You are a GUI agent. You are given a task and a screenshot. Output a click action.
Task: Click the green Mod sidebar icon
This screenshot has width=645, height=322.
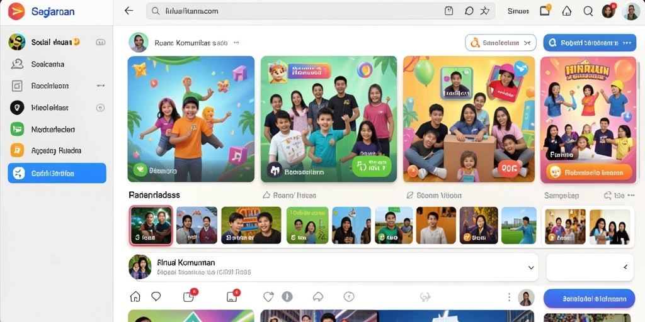(17, 130)
